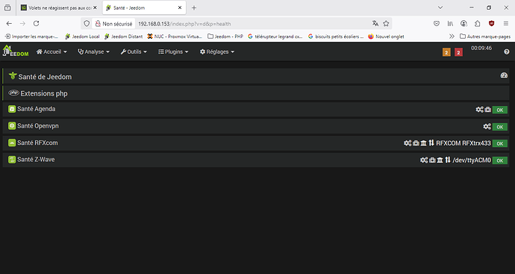Bookmark this page with the star icon

point(386,23)
